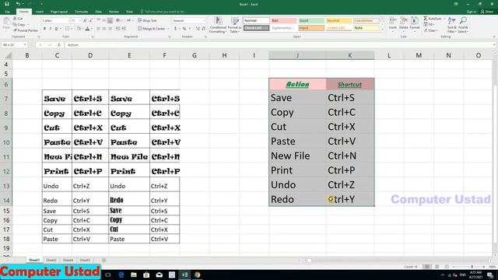This screenshot has height=280, width=498.
Task: Open Microsoft Edge from the taskbar
Action: [121, 275]
